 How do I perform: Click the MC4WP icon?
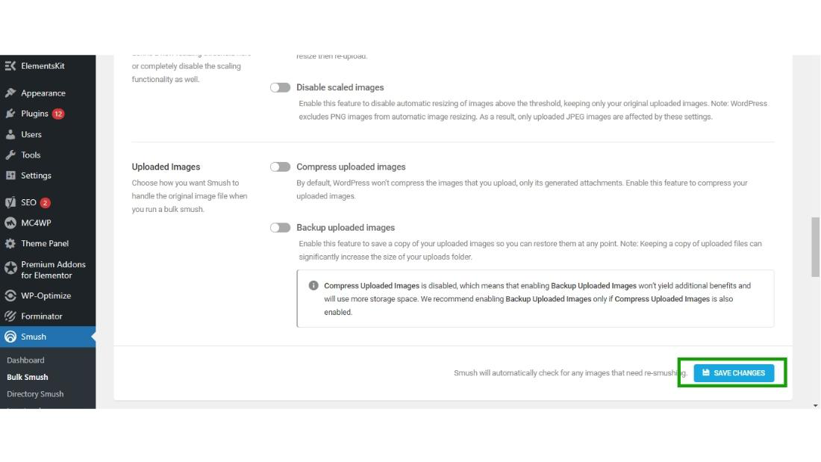[x=10, y=222]
